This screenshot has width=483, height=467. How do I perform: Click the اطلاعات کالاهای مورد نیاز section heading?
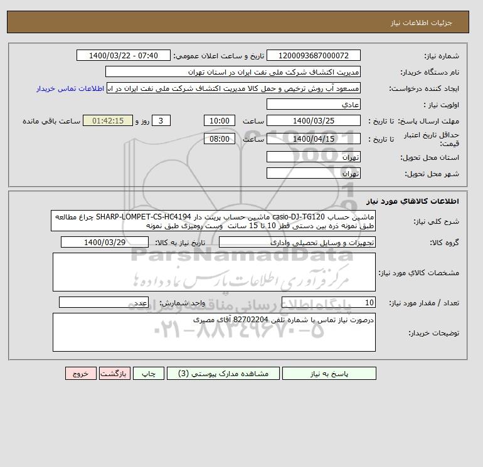(x=413, y=201)
